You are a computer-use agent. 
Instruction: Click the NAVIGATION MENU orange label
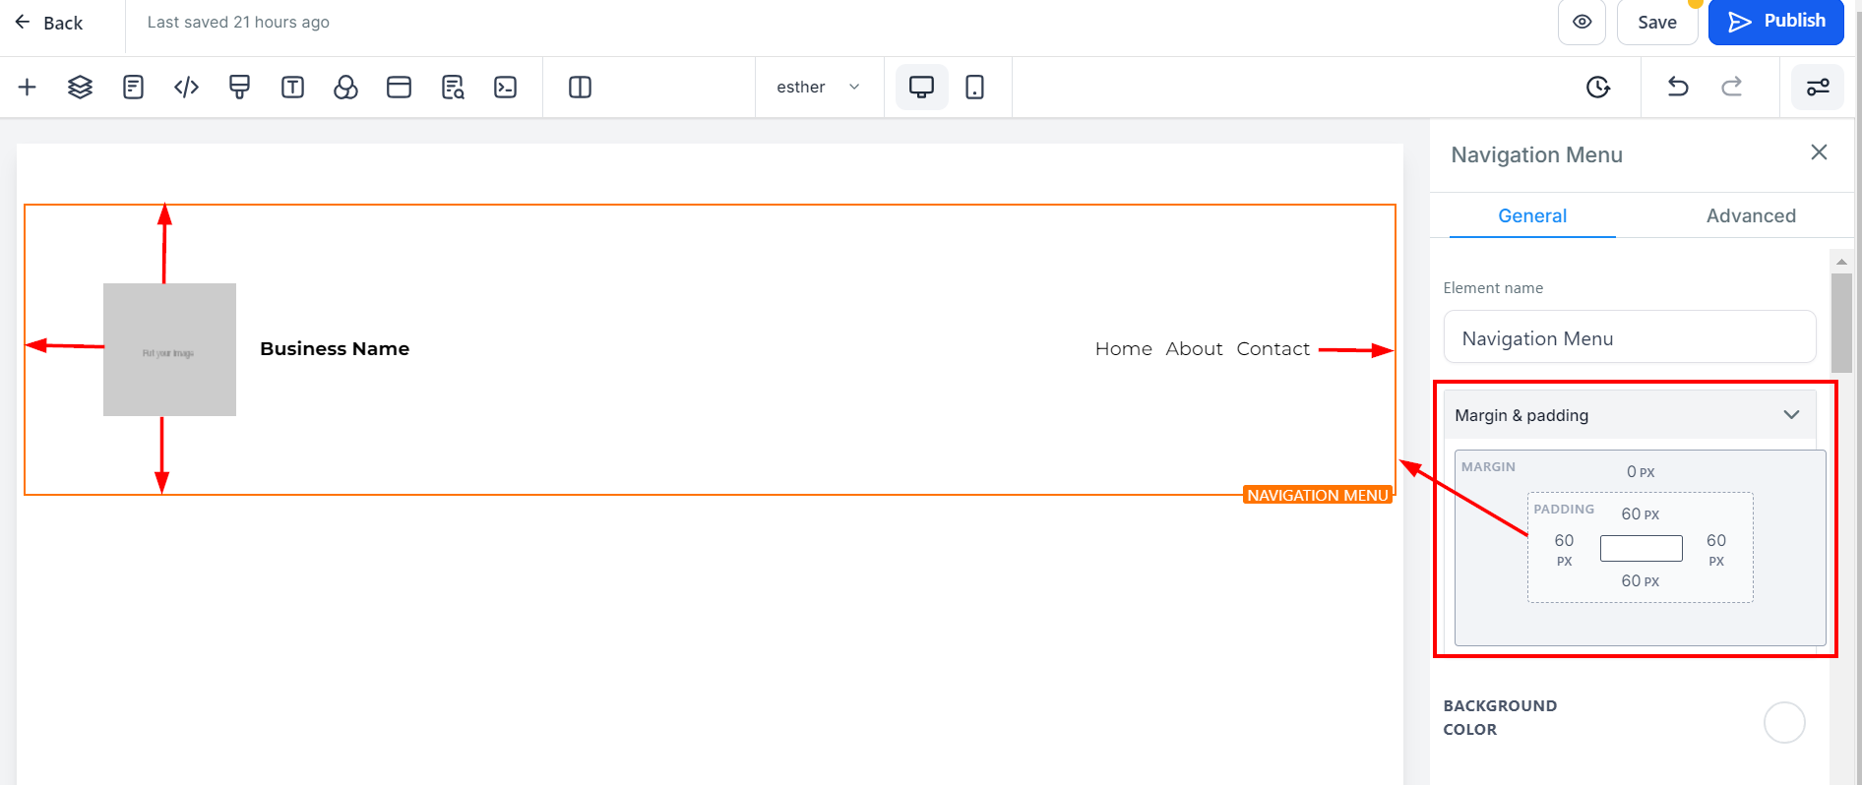(1318, 495)
